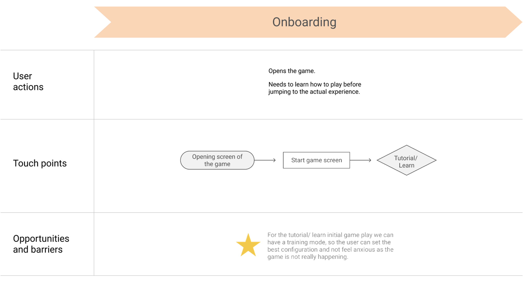The width and height of the screenshot is (523, 282).
Task: Click the Onboarding title text
Action: [304, 22]
